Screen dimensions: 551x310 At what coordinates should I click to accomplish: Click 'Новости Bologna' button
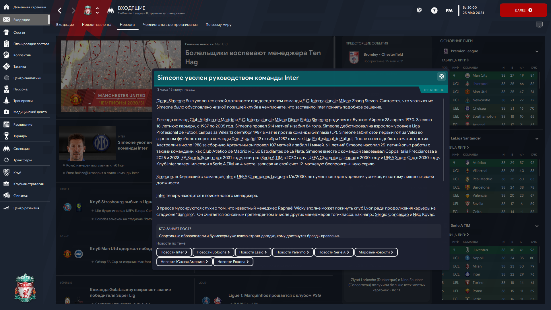pos(213,252)
